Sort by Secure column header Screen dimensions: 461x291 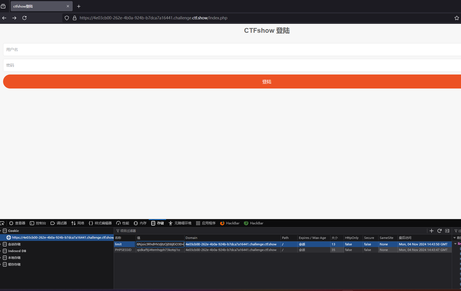371,238
